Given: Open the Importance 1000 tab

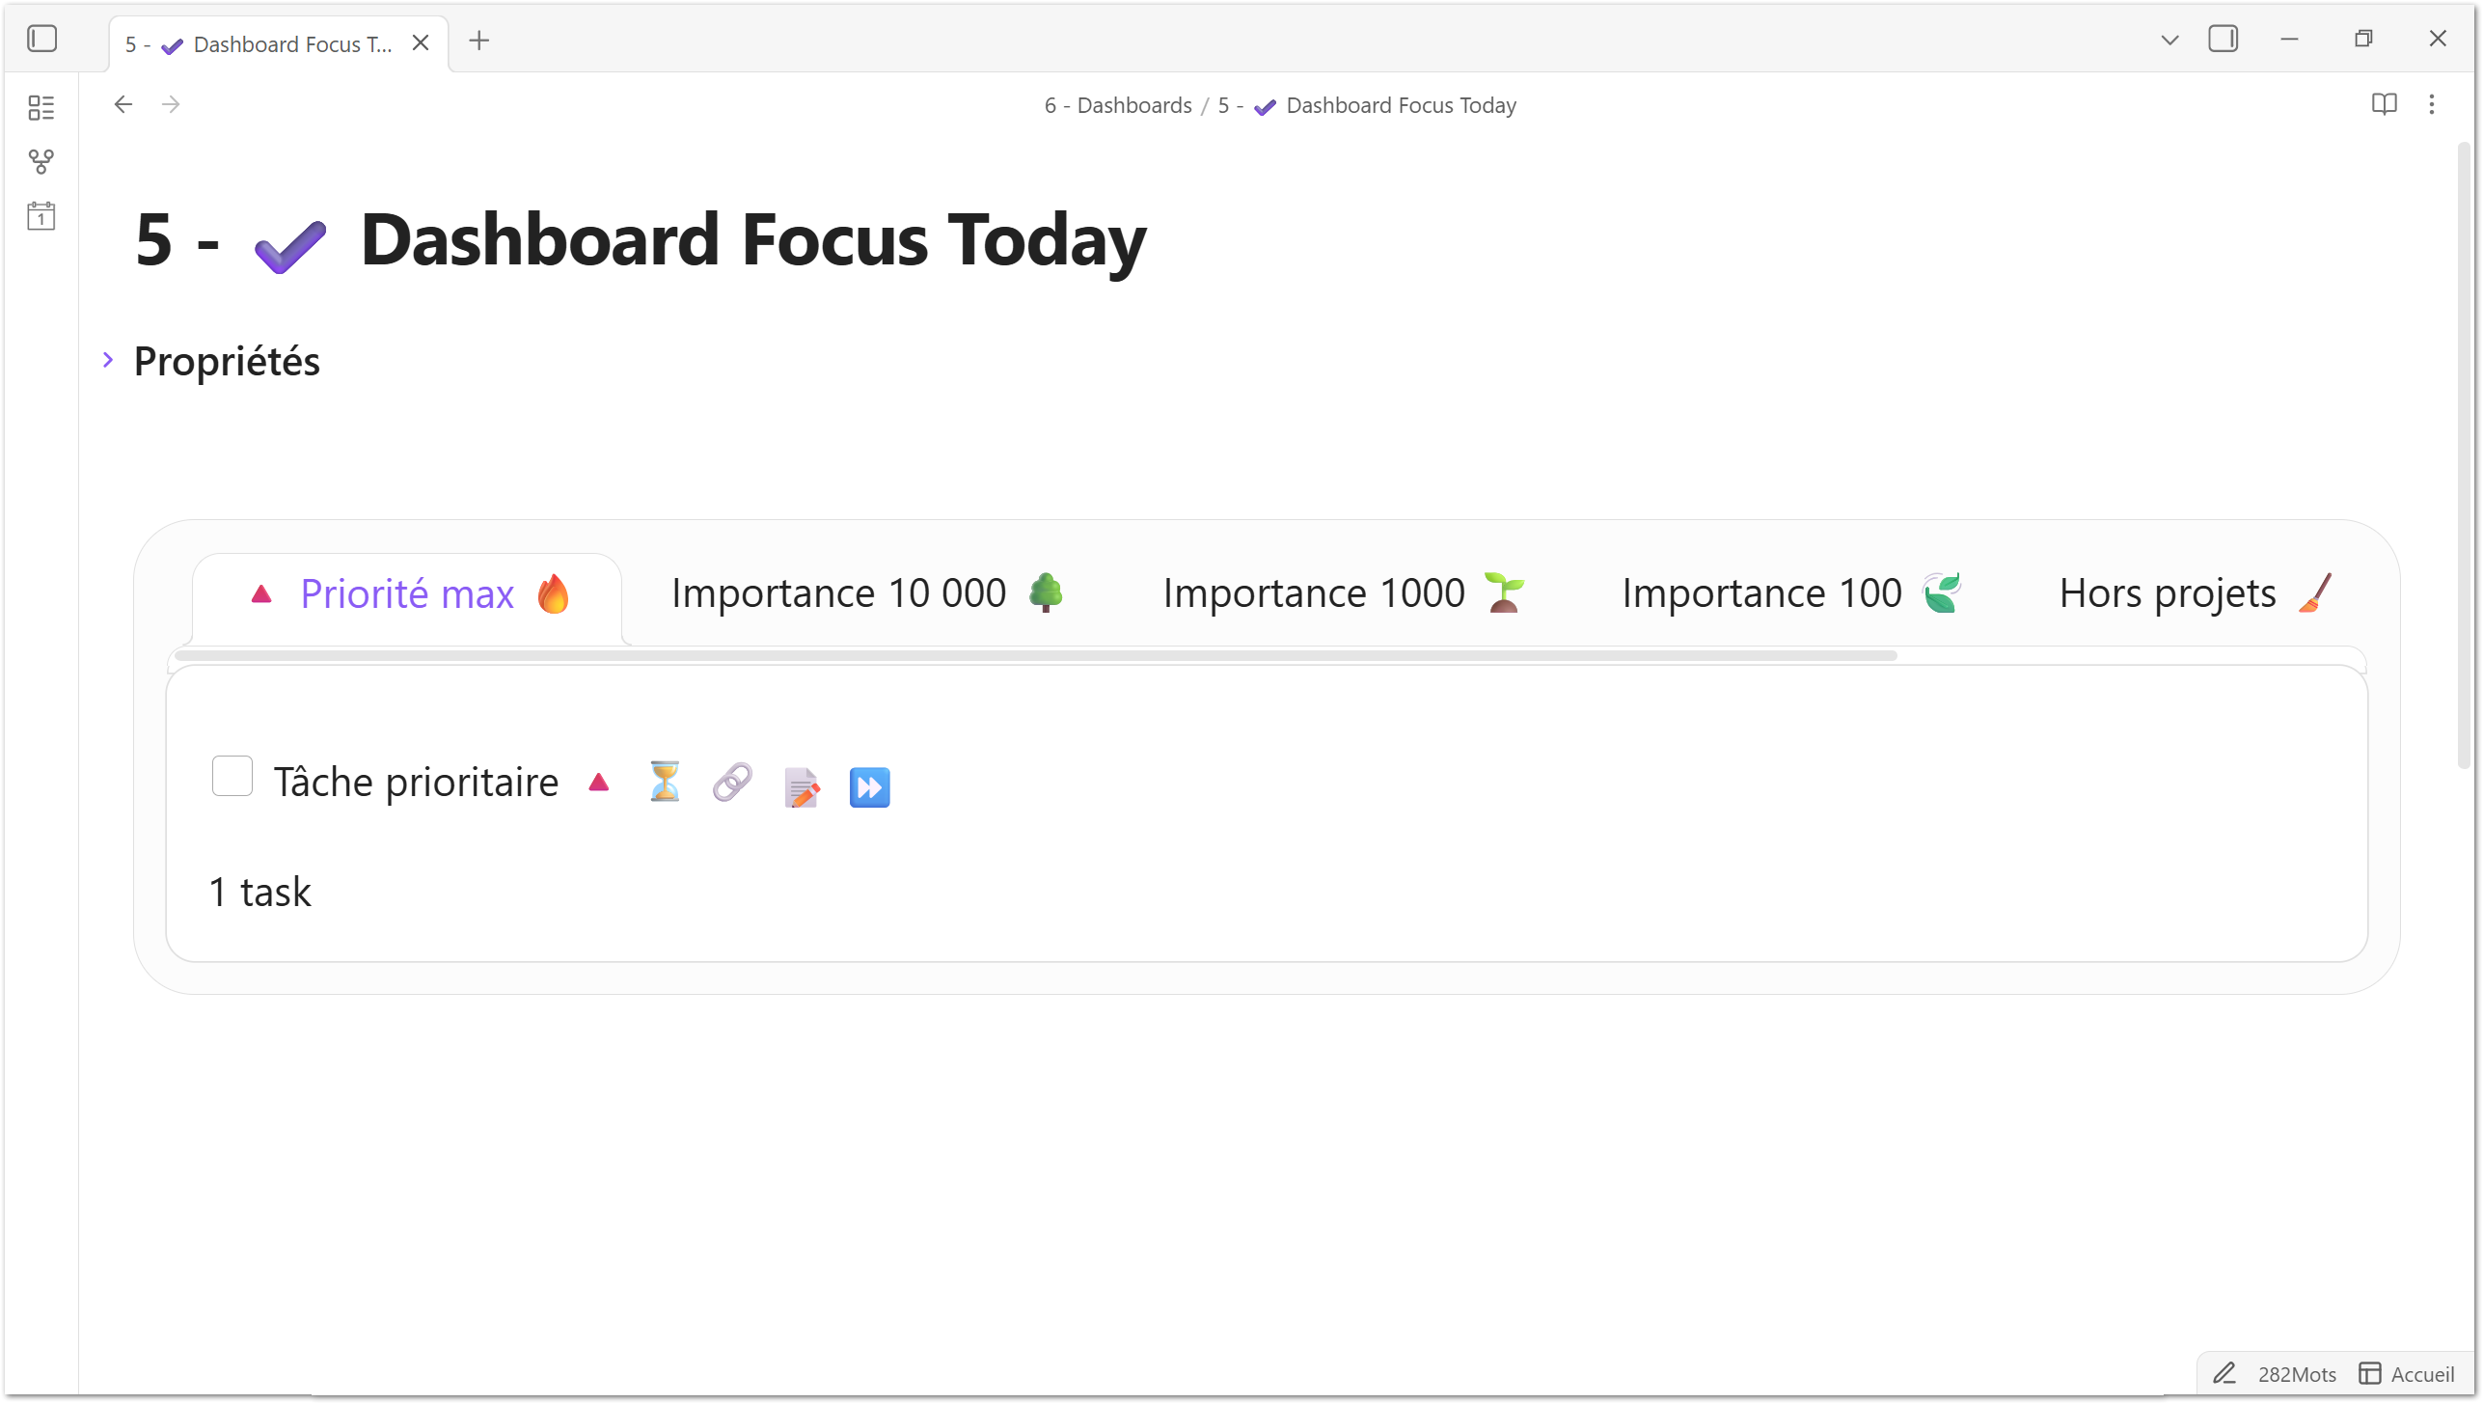Looking at the screenshot, I should pos(1343,593).
